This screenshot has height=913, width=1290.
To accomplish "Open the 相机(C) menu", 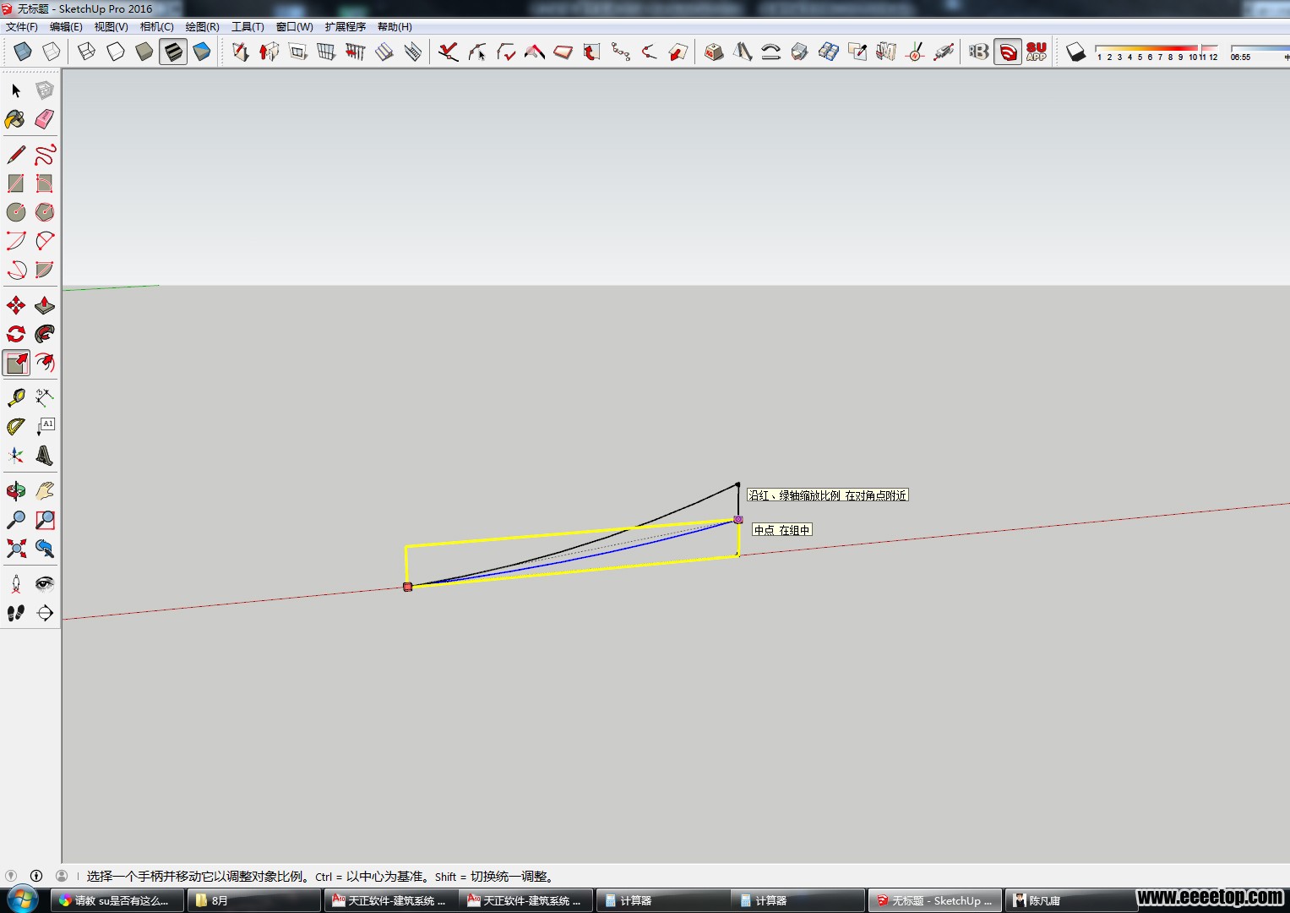I will (156, 27).
